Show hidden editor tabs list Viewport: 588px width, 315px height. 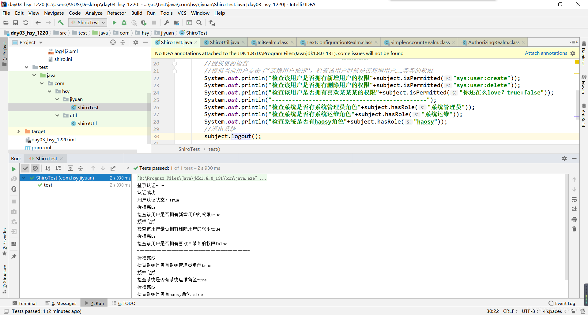click(x=574, y=42)
